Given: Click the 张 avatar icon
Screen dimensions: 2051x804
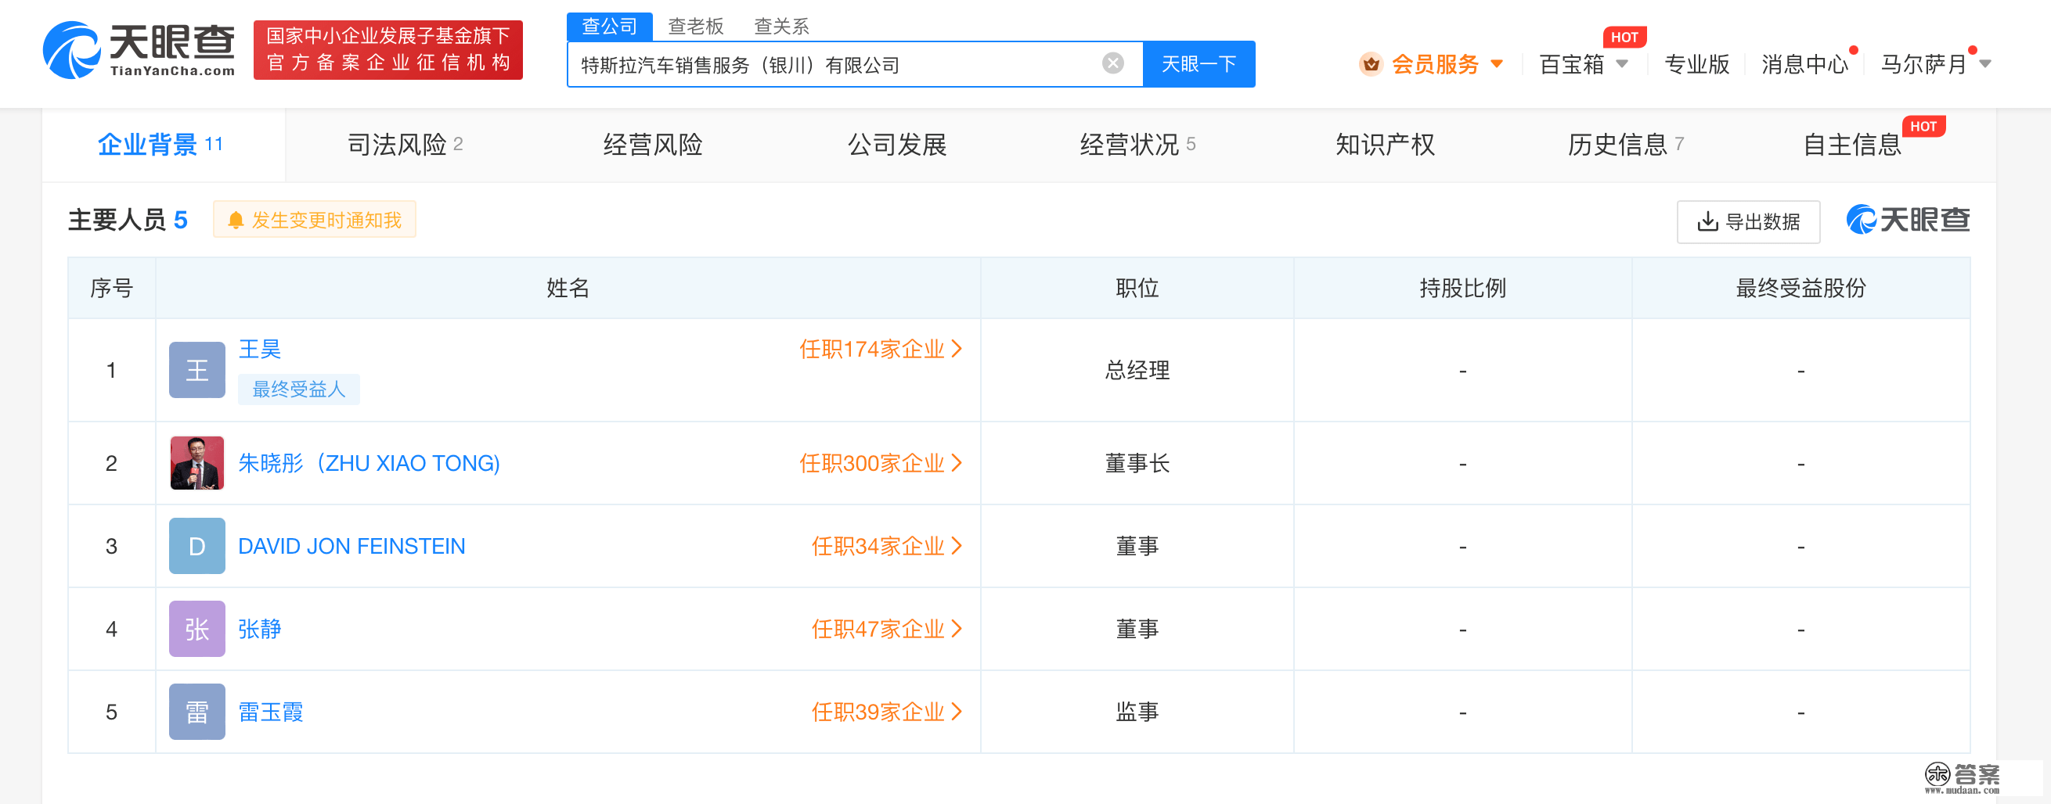Looking at the screenshot, I should click(x=196, y=629).
